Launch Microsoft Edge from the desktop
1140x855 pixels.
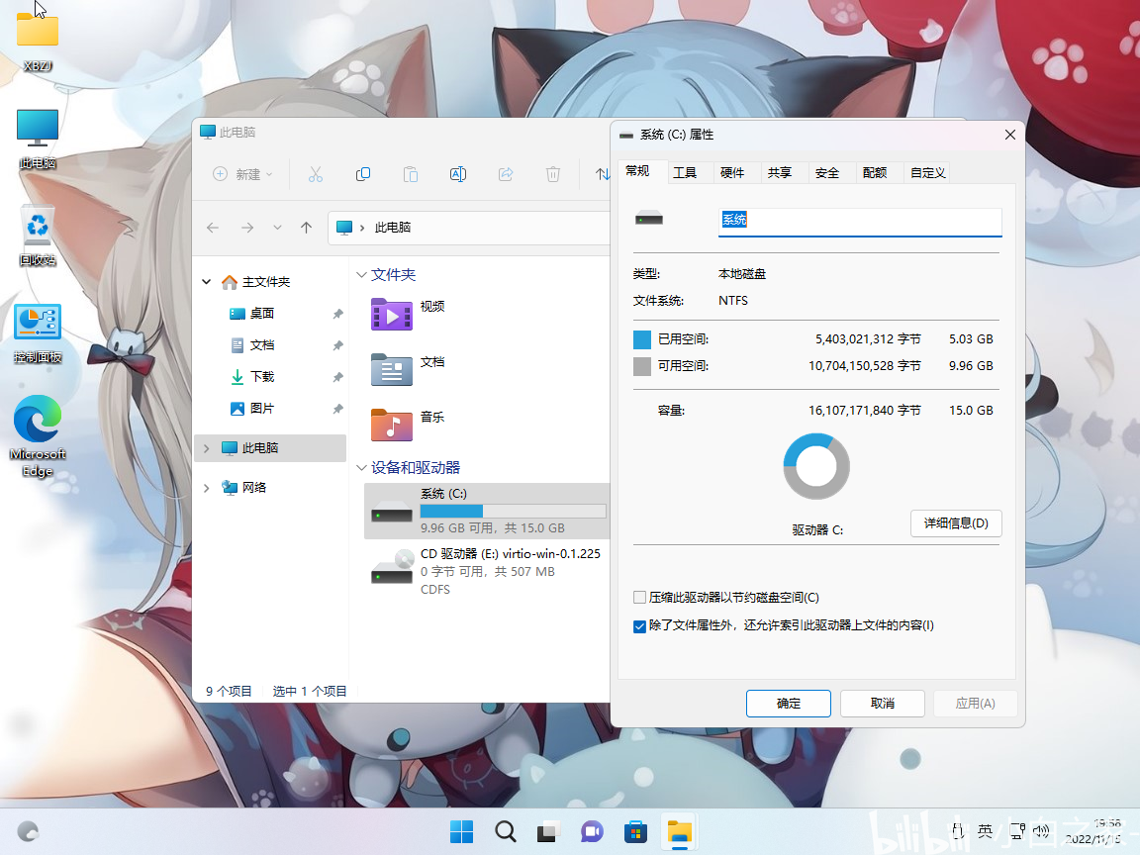pos(37,436)
